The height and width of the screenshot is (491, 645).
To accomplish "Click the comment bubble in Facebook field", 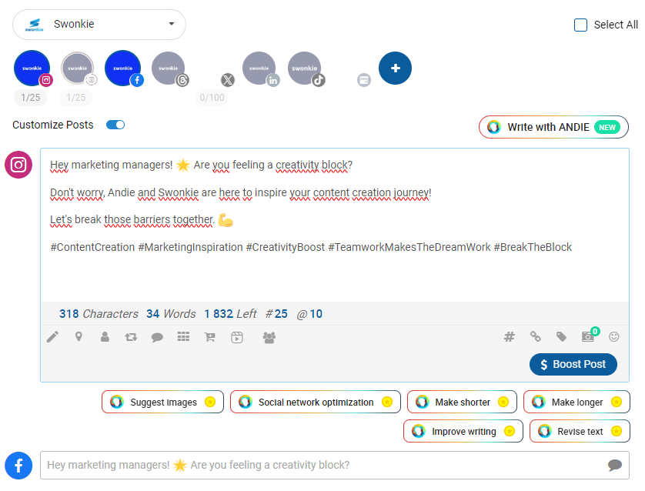I will click(615, 465).
